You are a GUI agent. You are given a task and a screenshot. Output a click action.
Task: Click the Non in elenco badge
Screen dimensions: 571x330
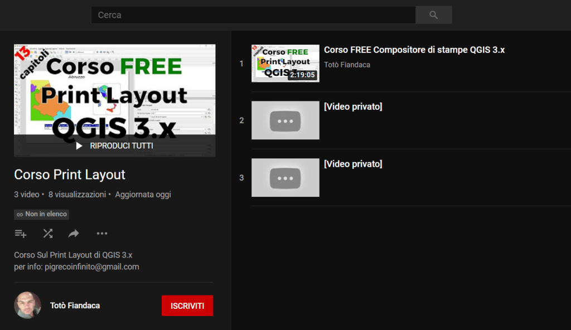click(42, 214)
